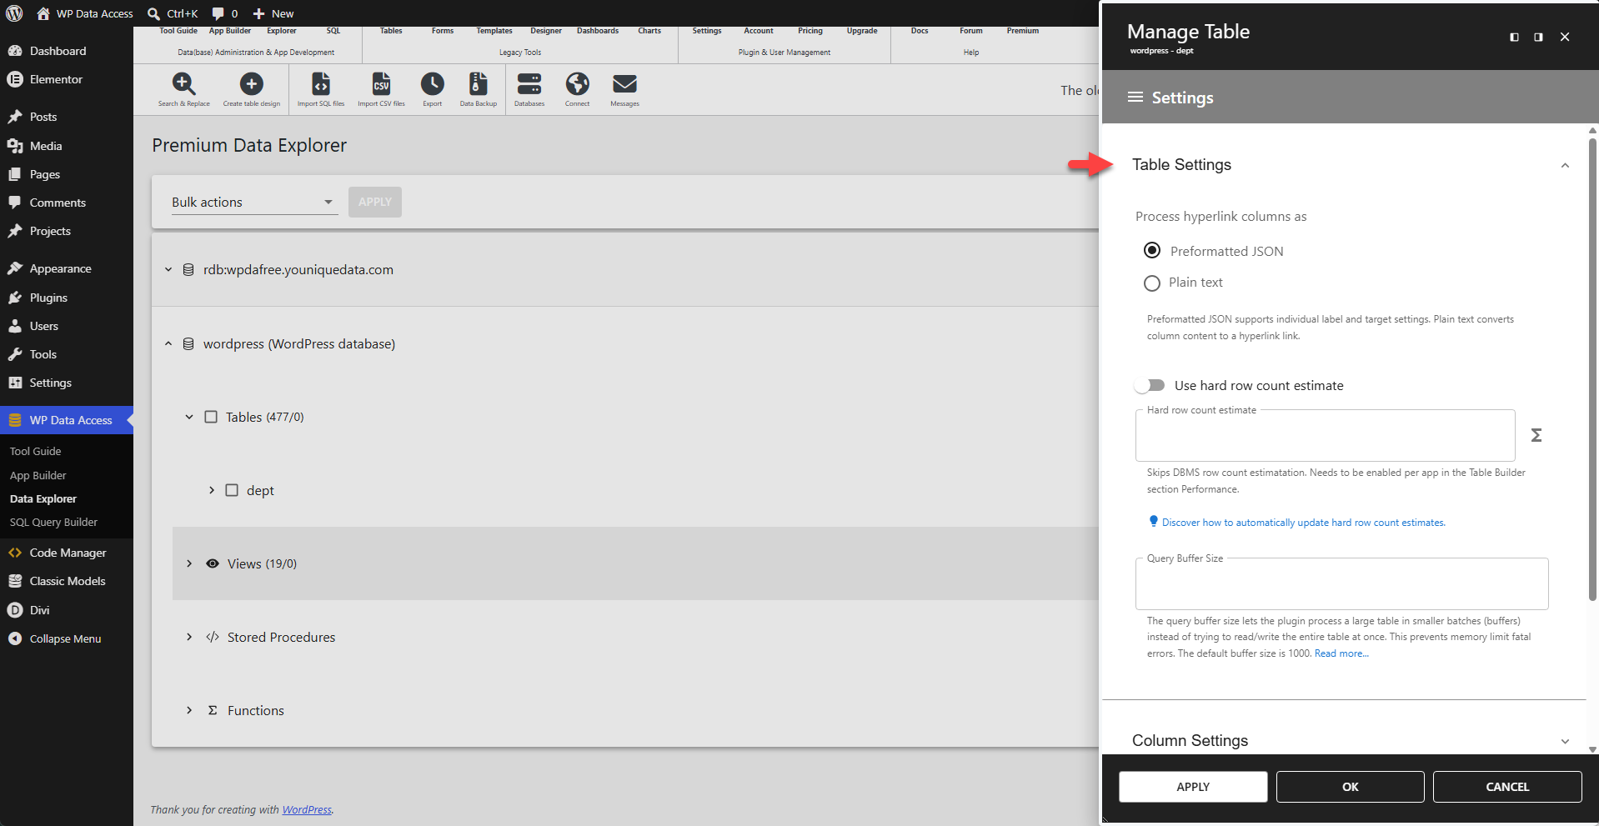The height and width of the screenshot is (826, 1599).
Task: Close the Manage Table panel
Action: [1565, 37]
